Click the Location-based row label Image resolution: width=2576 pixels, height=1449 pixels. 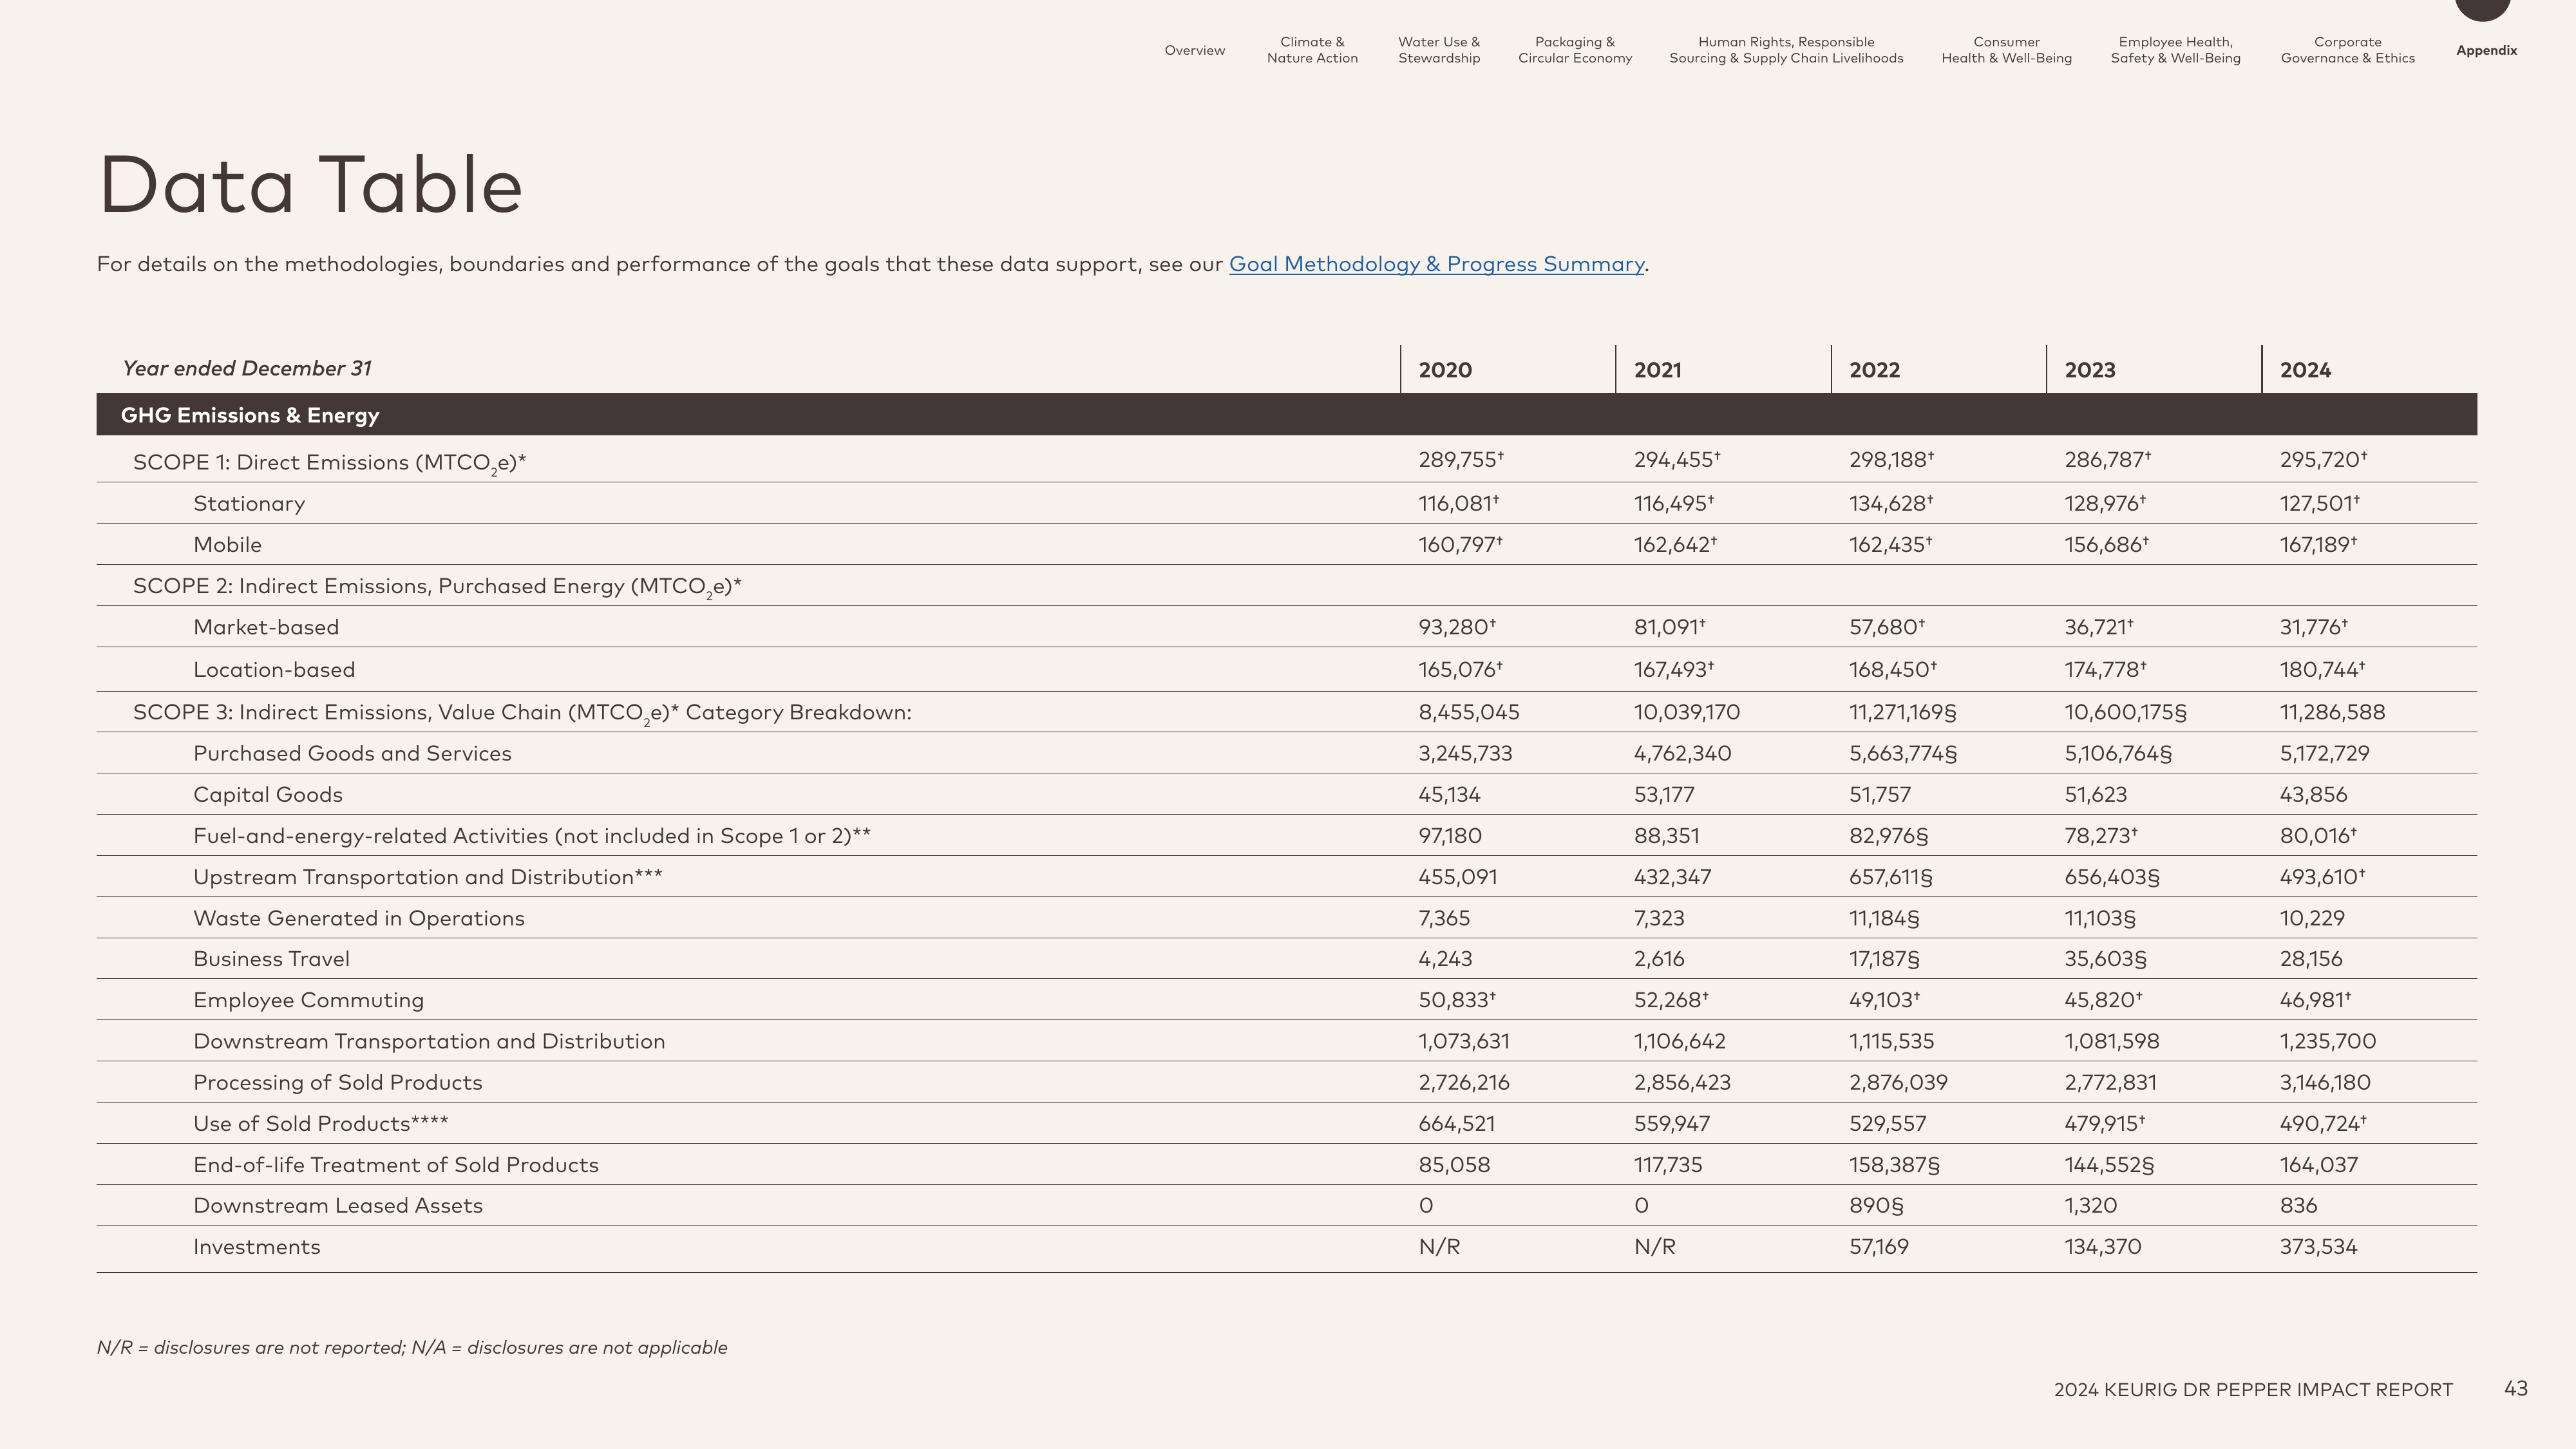[274, 670]
